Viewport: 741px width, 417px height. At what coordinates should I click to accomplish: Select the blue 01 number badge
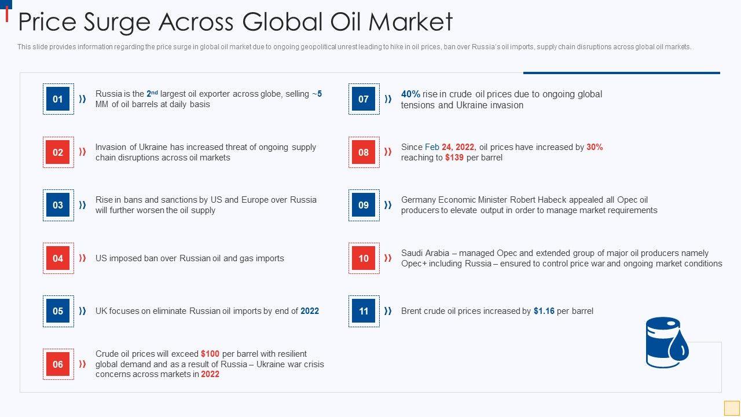coord(58,99)
